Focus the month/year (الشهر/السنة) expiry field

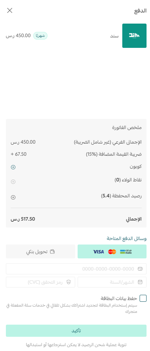[112, 282]
